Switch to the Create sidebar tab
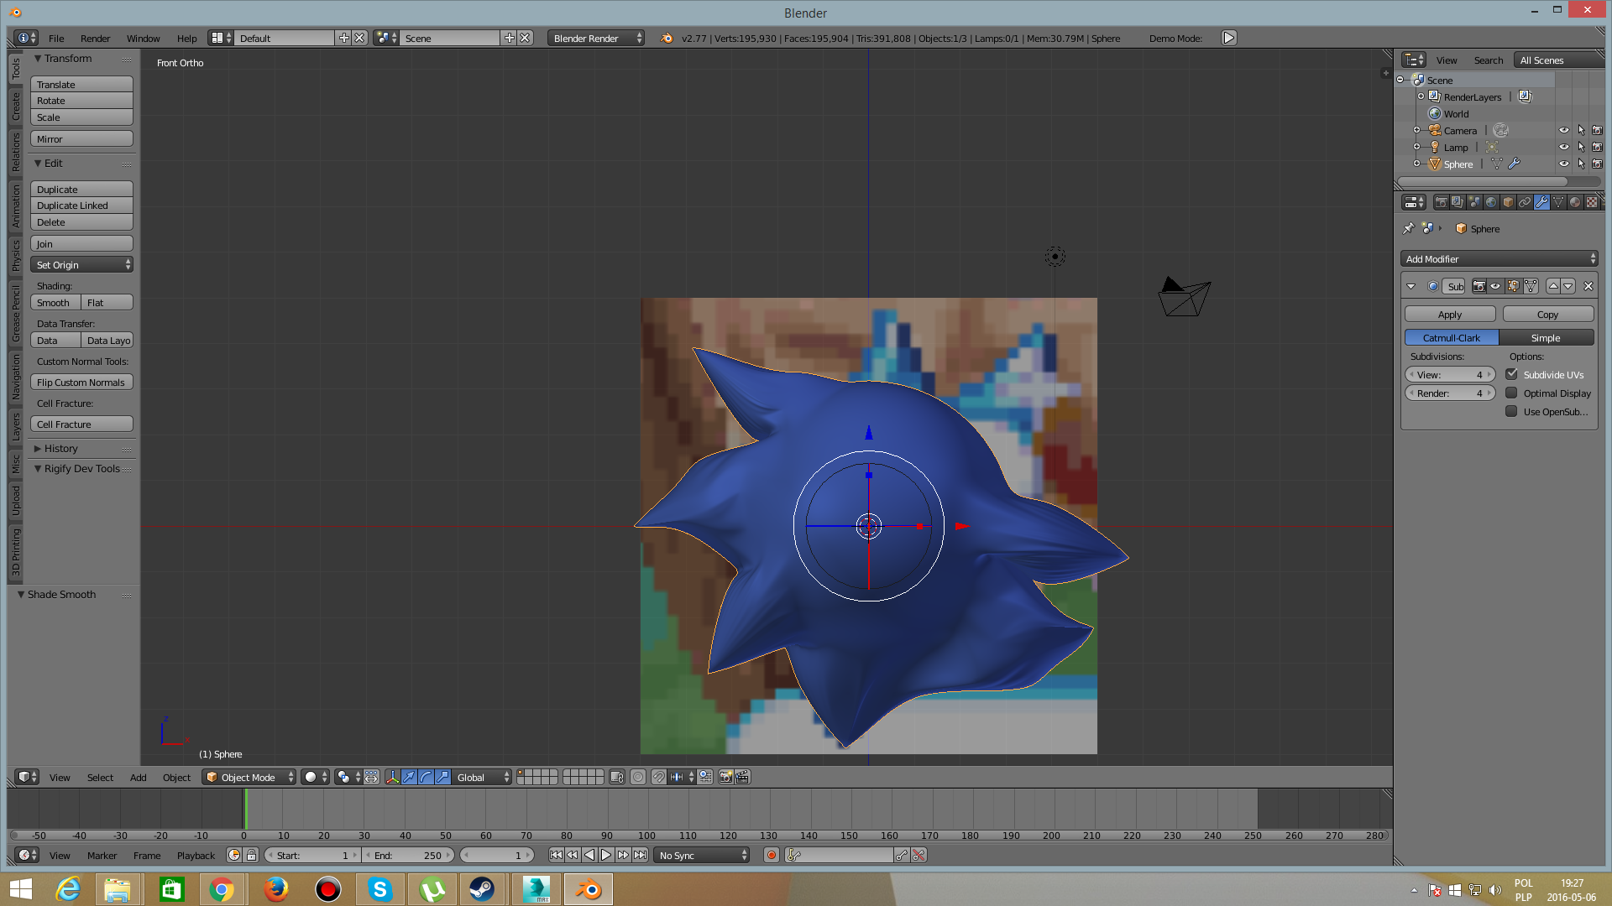The image size is (1612, 906). (x=16, y=107)
